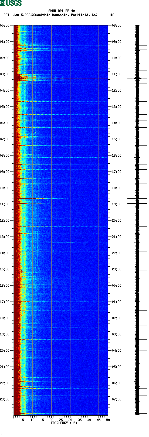
Task: Click the 22:00 label on PST axis
Action: click(5, 383)
